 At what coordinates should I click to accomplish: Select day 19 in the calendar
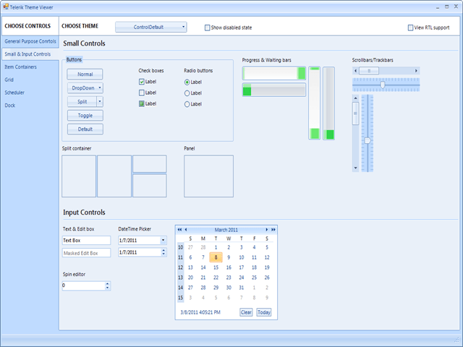(x=267, y=267)
